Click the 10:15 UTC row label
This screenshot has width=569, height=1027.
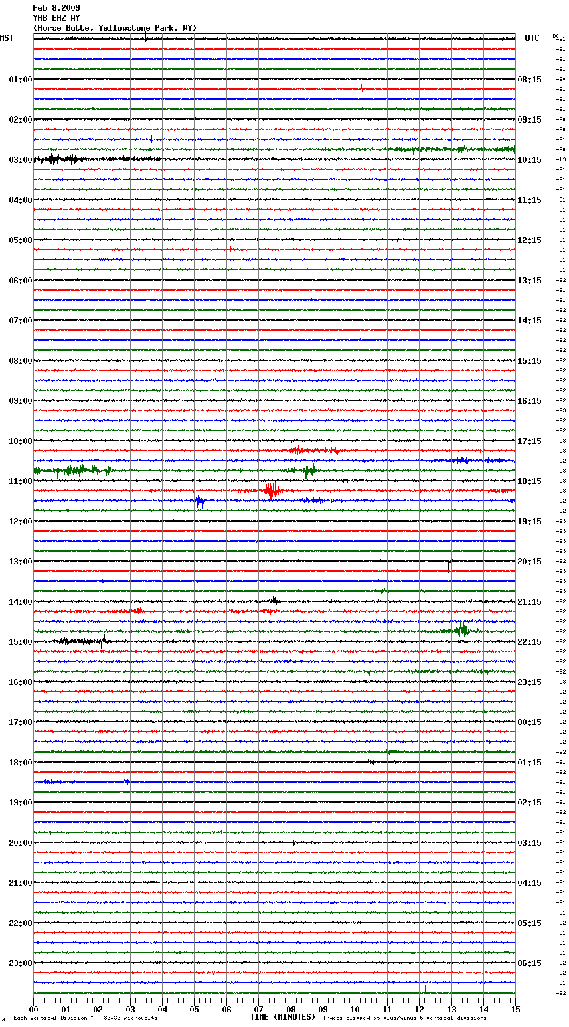coord(530,160)
